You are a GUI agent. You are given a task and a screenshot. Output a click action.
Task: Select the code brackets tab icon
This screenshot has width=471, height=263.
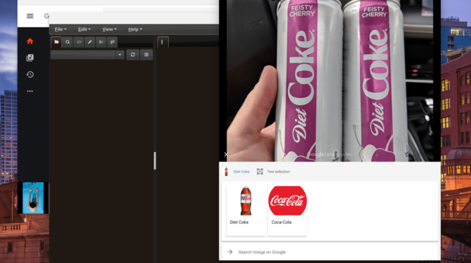(x=79, y=42)
